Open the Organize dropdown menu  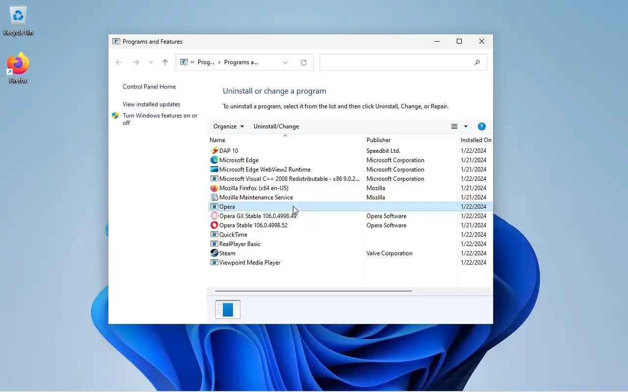[229, 126]
